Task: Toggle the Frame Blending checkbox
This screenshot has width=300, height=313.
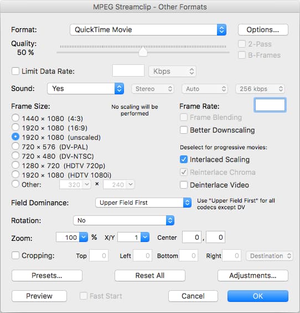Action: coord(184,117)
